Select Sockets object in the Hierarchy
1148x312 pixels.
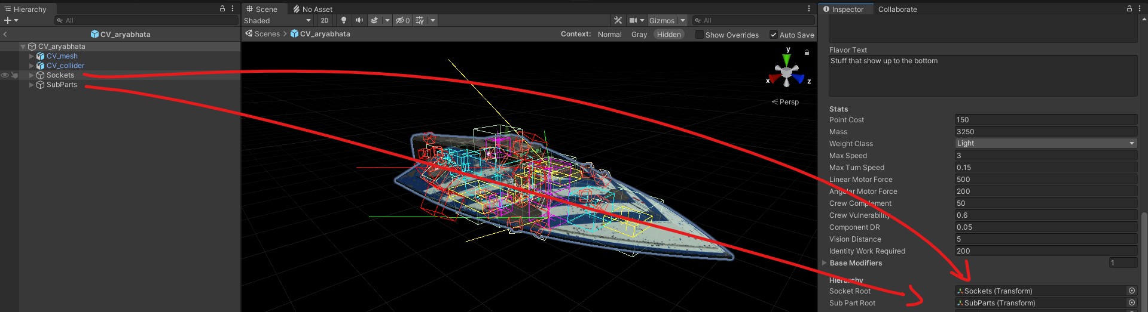point(60,75)
